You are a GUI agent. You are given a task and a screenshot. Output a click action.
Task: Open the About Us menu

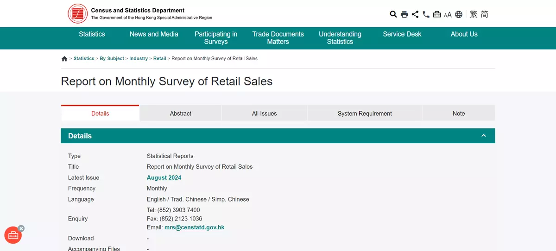[x=464, y=34]
